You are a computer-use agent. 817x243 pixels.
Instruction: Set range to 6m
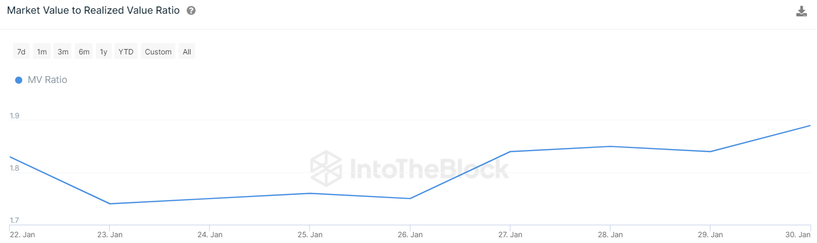tap(84, 52)
